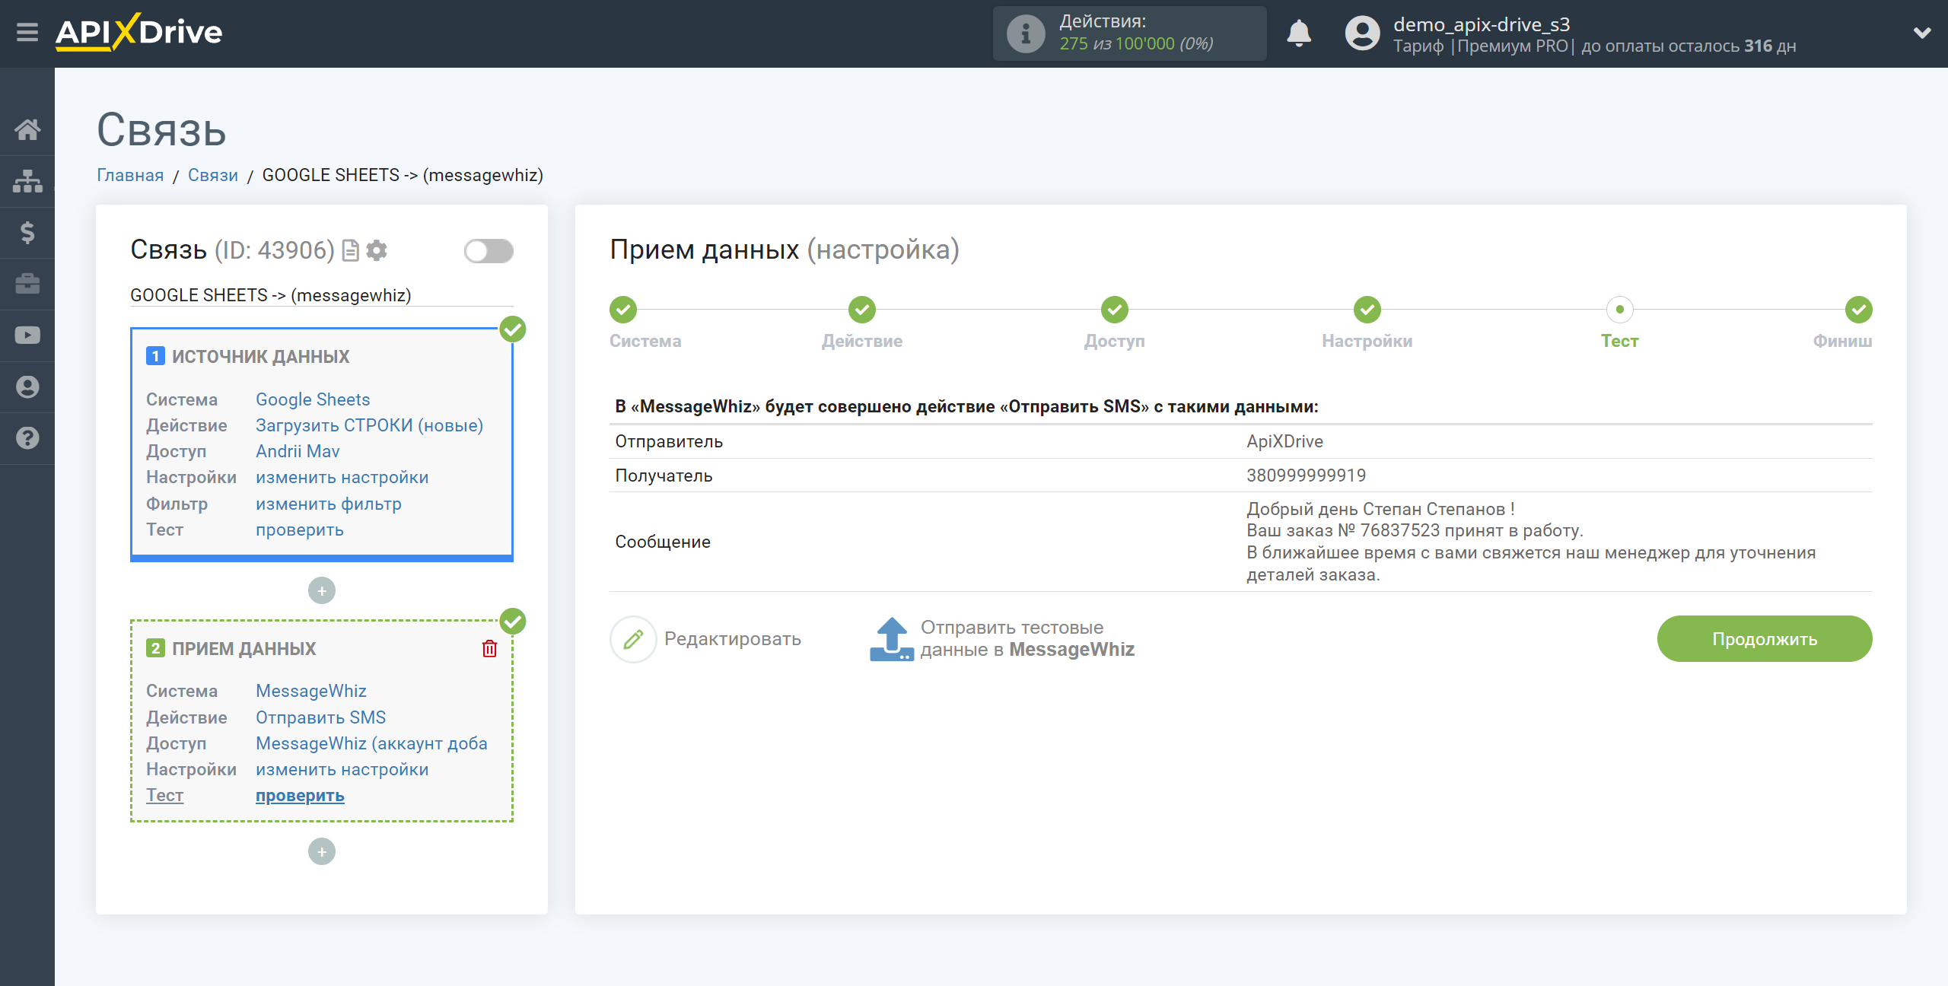This screenshot has width=1948, height=986.
Task: Click the ПРИЕМ ДАННЫХ header
Action: click(x=243, y=648)
